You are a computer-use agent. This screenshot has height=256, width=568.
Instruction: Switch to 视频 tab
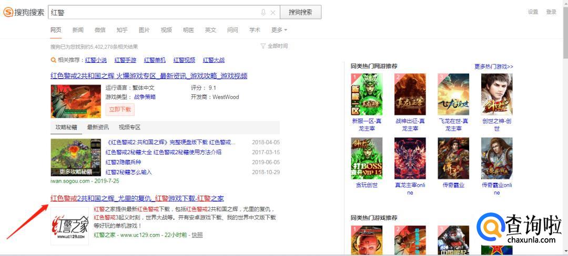pyautogui.click(x=166, y=30)
